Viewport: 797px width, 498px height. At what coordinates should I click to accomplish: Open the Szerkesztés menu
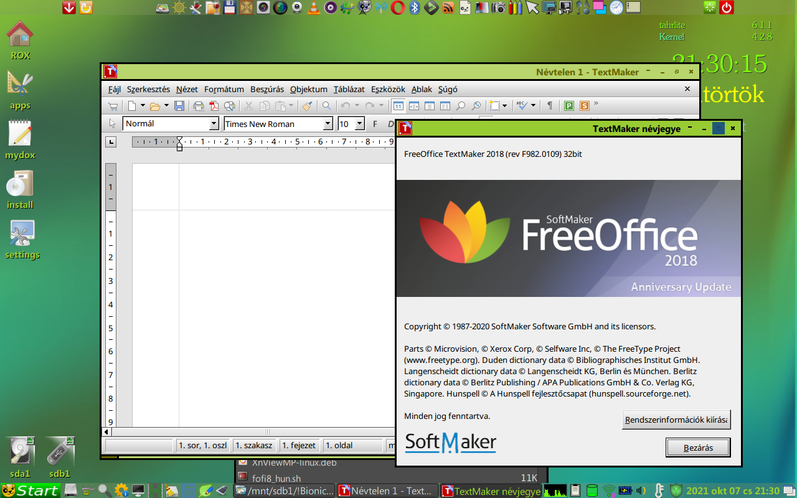(148, 89)
